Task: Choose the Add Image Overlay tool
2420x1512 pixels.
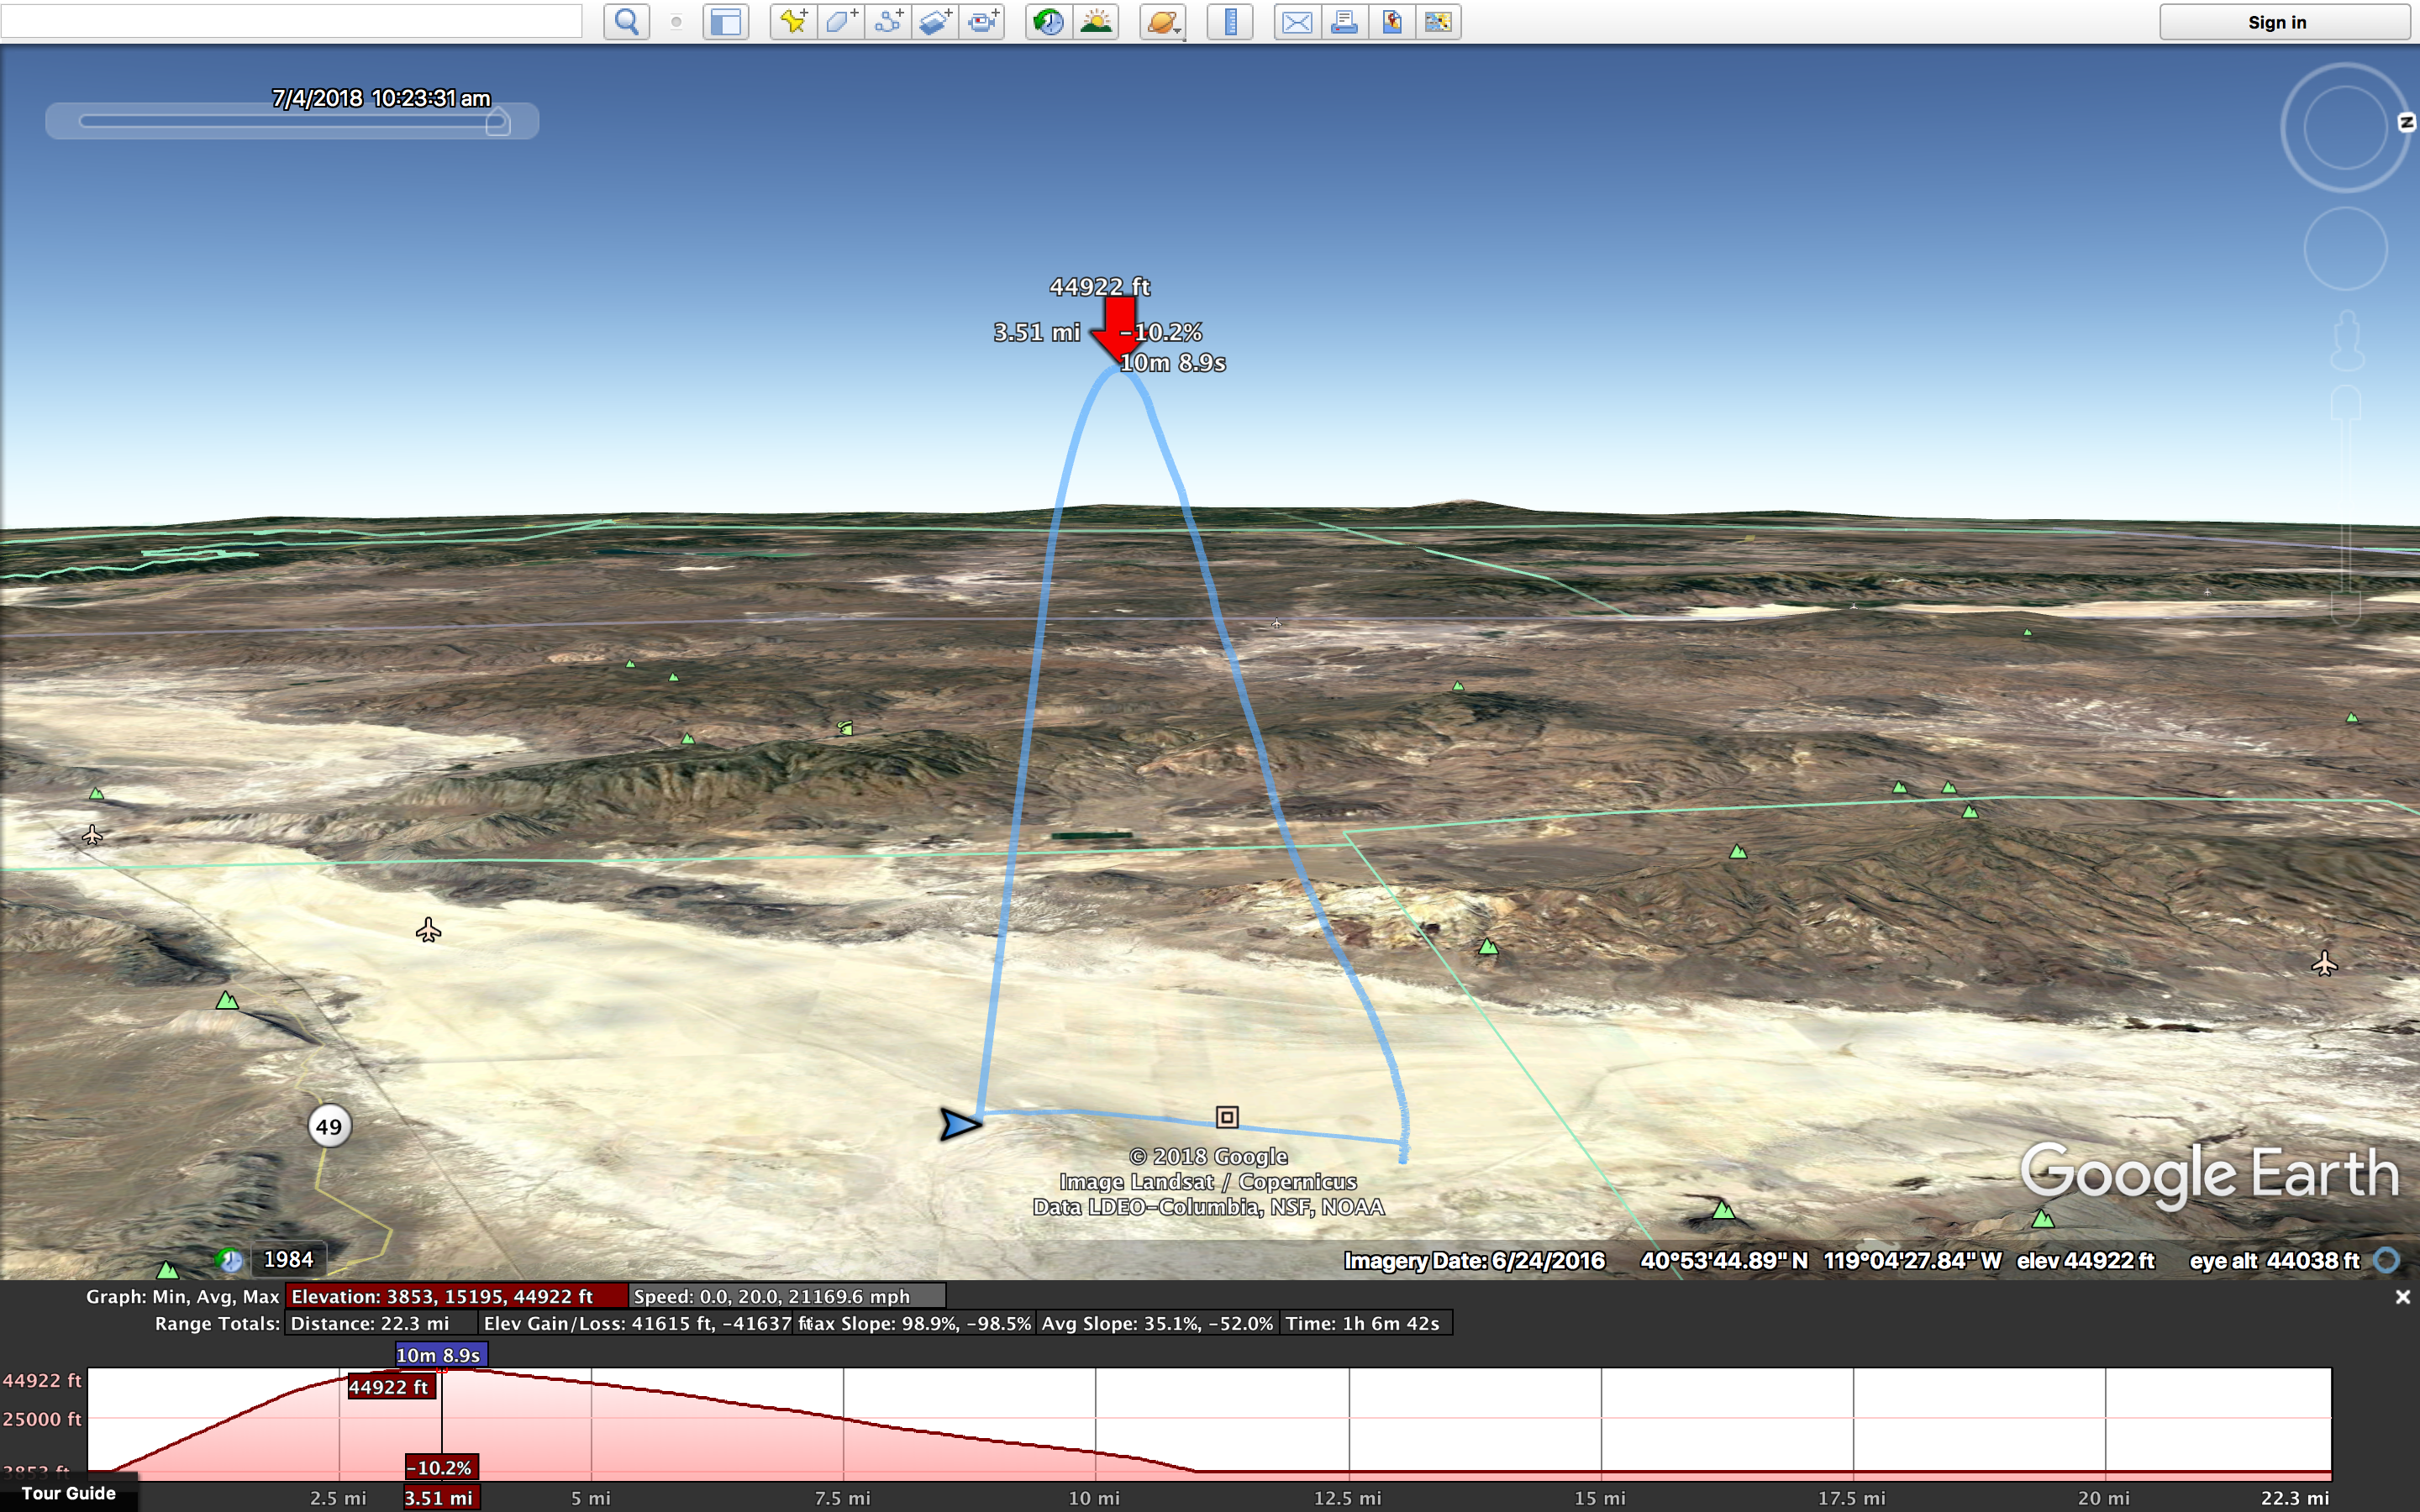Action: coord(935,22)
